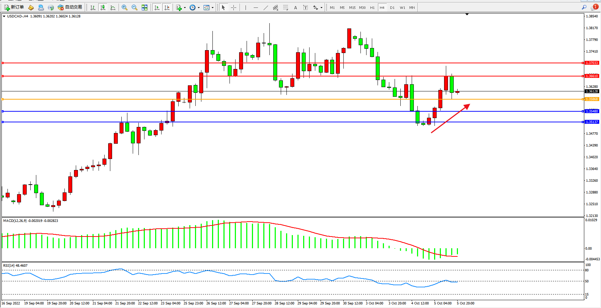Open search with the blue magnifier icon
The height and width of the screenshot is (308, 601).
[x=584, y=7]
